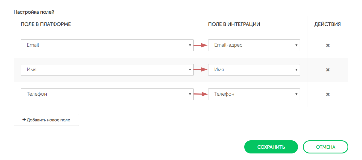Click the red arrow in the Email row
This screenshot has width=362, height=160.
point(200,45)
